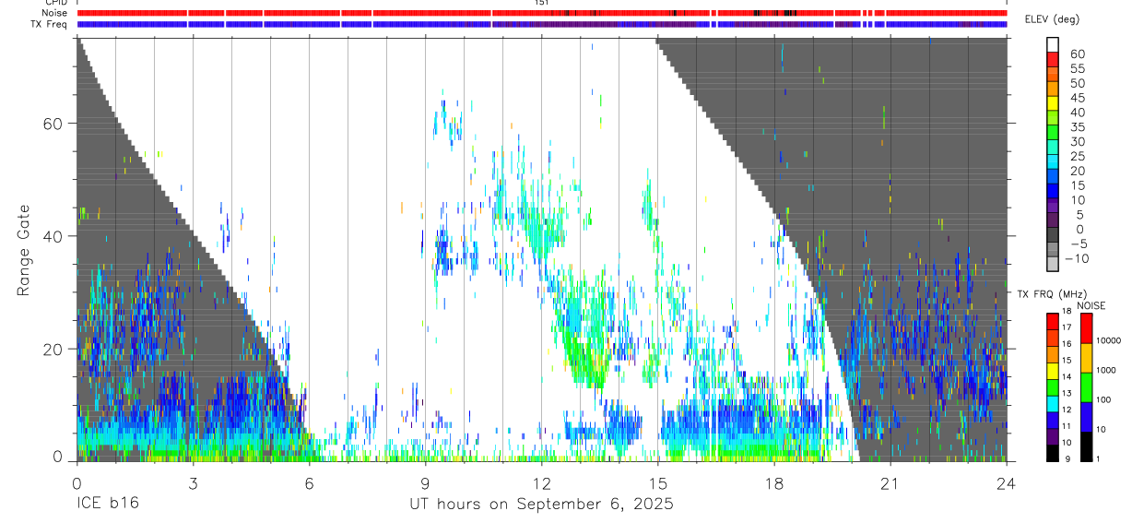The image size is (1132, 523).
Task: Pick the red top-colored segment of the ELEV bar
Action: pos(1052,58)
